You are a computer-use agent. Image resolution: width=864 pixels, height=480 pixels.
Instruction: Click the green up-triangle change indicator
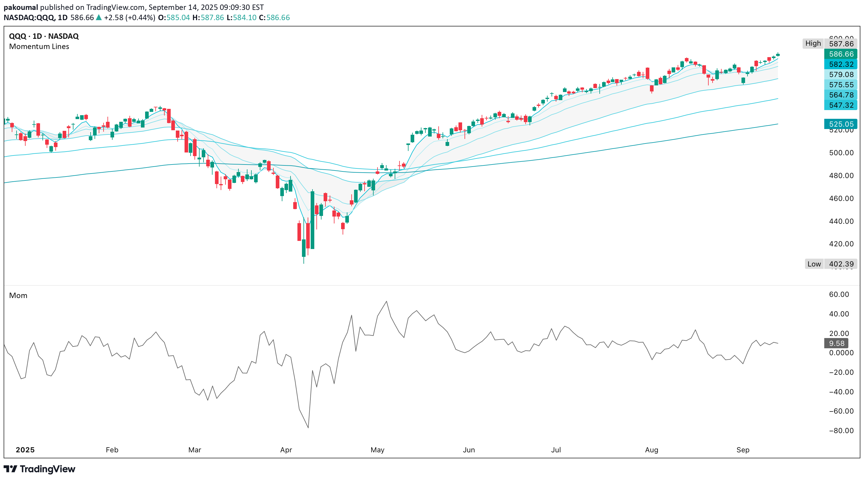pos(99,17)
